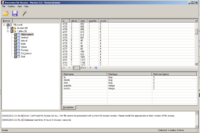
Task: Collapse the Tables (8) node
Action: (x=8, y=31)
